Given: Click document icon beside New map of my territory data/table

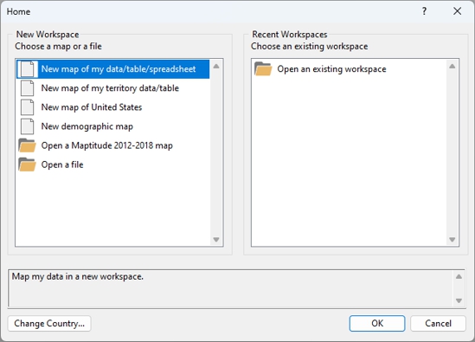Looking at the screenshot, I should click(28, 88).
